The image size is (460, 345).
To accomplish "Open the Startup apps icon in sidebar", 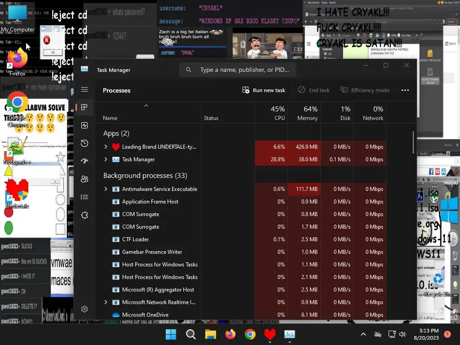I will tap(84, 161).
